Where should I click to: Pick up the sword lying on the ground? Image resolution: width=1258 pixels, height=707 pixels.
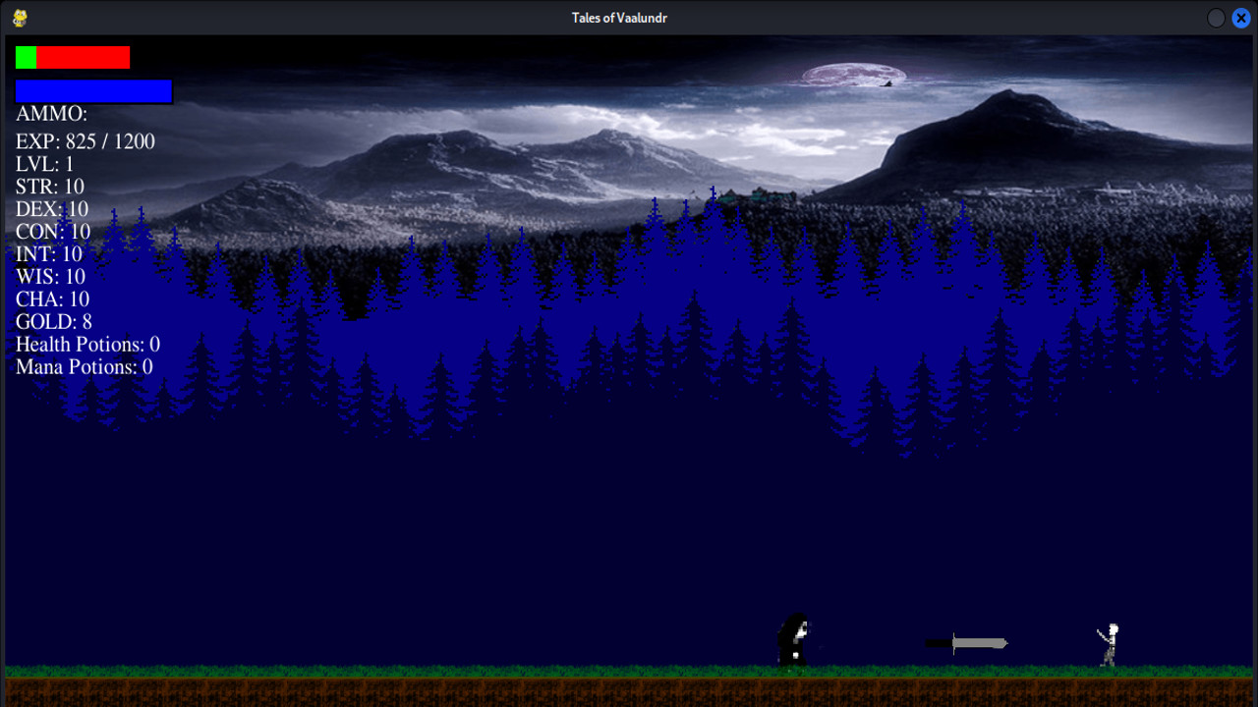coord(968,643)
